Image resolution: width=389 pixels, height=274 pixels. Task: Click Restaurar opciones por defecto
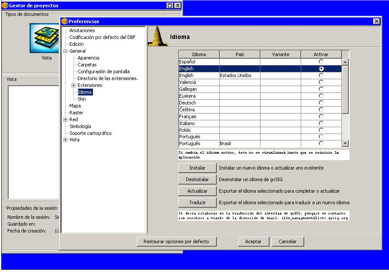tap(177, 241)
